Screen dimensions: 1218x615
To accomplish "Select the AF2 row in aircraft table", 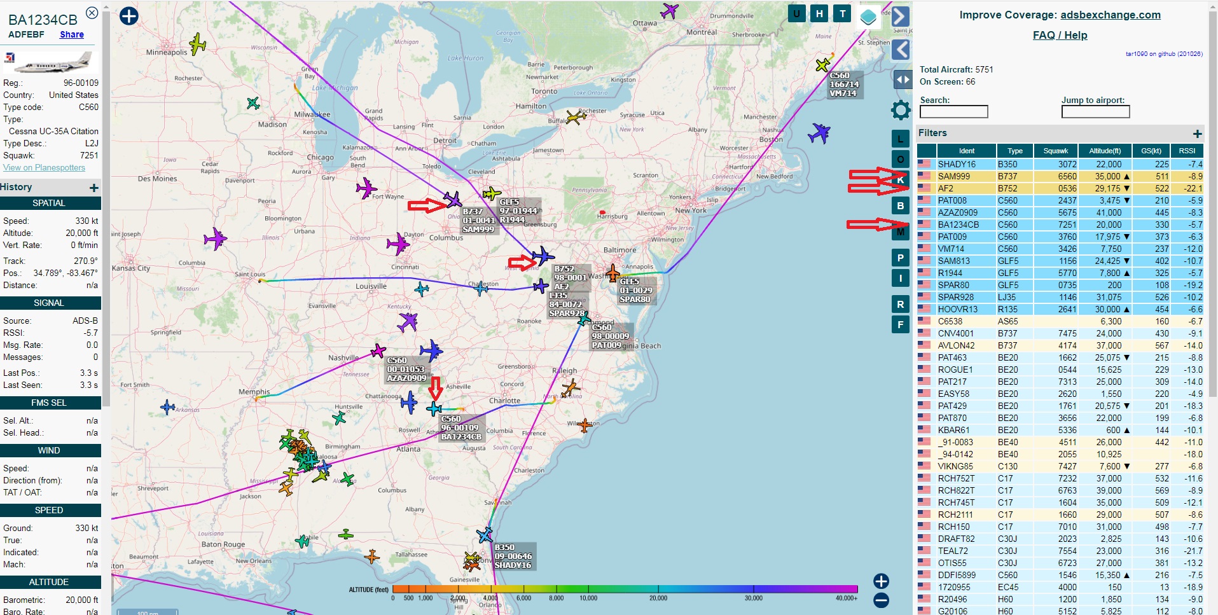I will coord(1060,188).
